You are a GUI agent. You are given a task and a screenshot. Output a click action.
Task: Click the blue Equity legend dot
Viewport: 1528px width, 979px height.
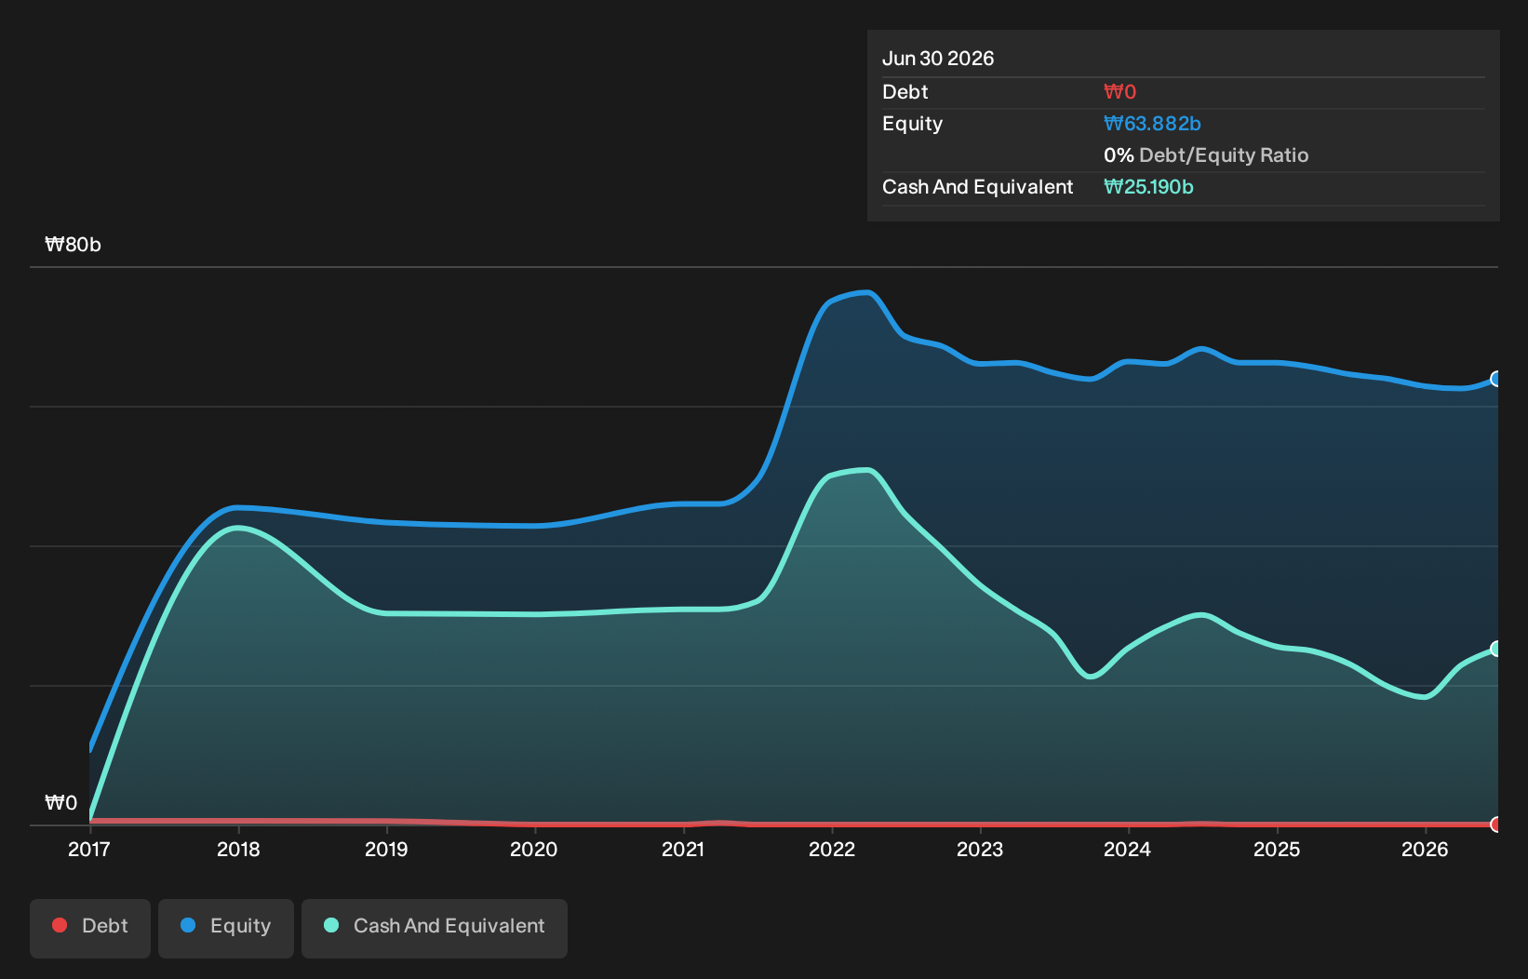(188, 925)
